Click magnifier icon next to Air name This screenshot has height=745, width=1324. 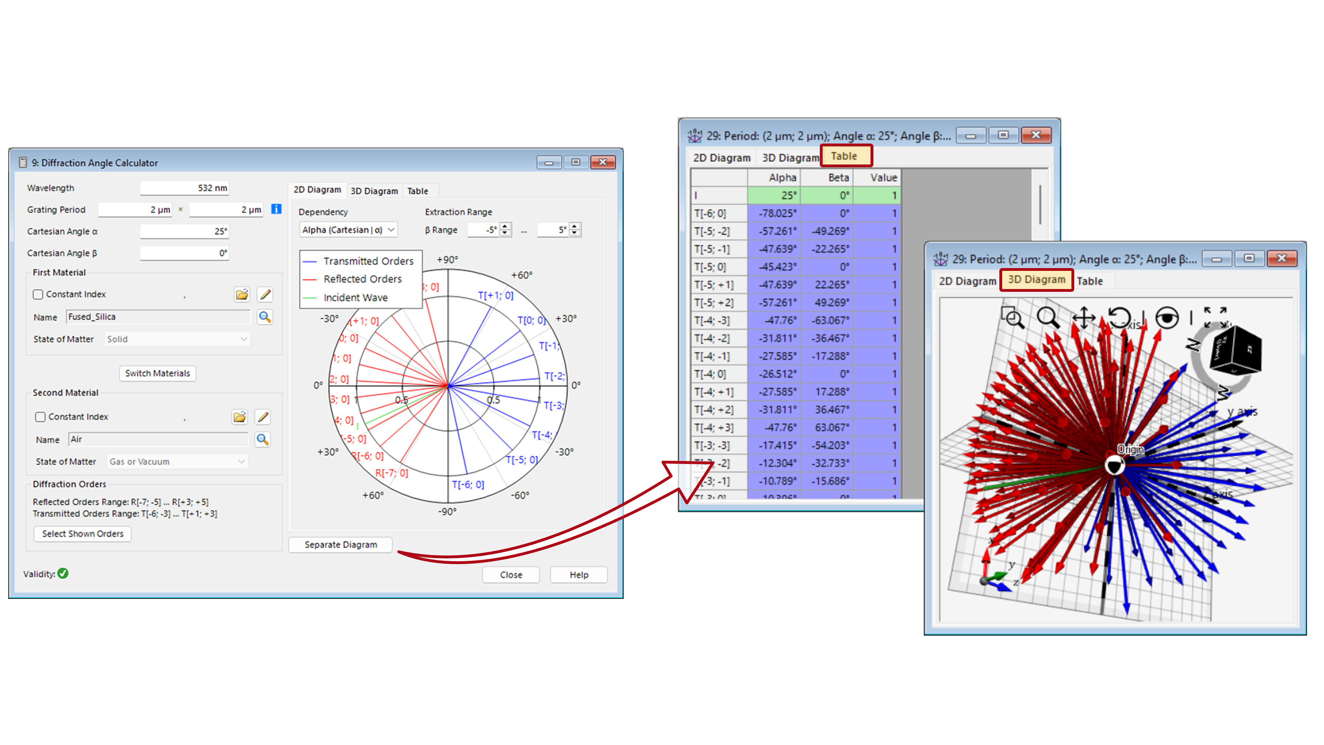point(262,439)
